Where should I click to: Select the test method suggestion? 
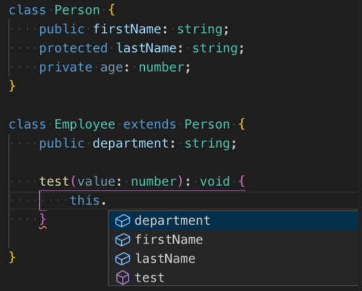click(233, 277)
